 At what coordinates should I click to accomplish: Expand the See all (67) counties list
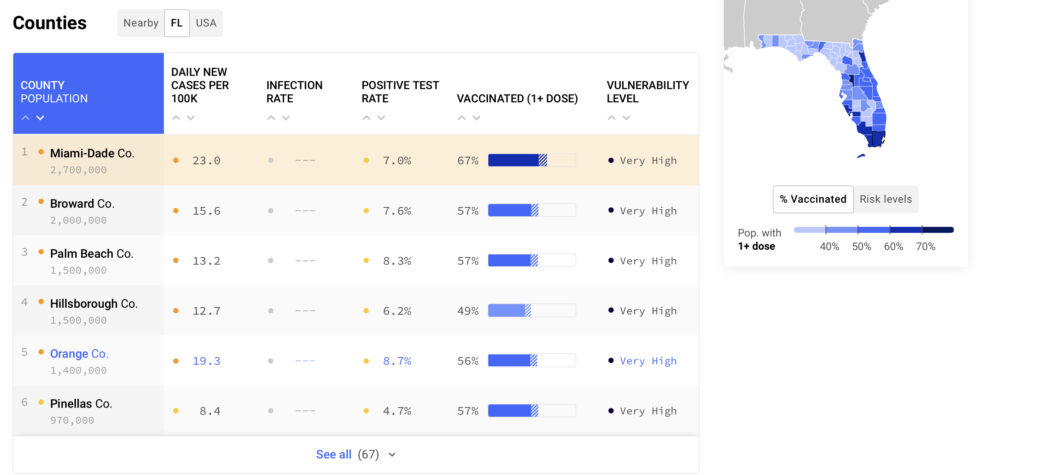[356, 454]
